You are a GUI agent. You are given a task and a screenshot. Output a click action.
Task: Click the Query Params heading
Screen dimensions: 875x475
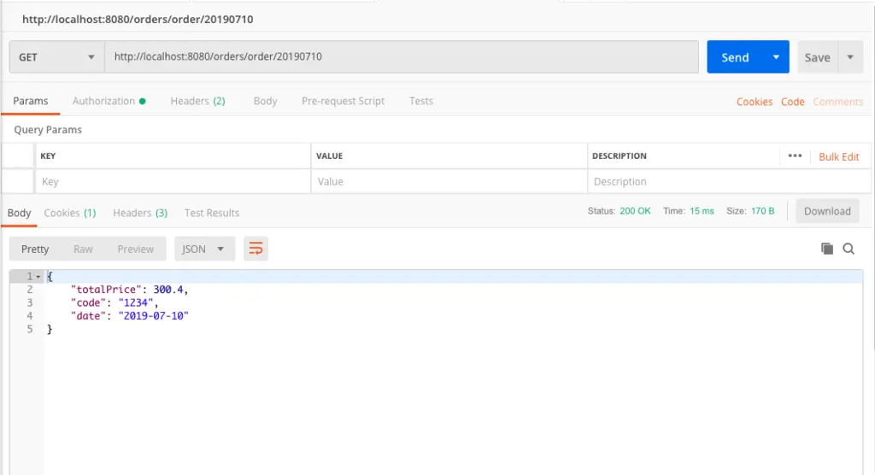(48, 130)
